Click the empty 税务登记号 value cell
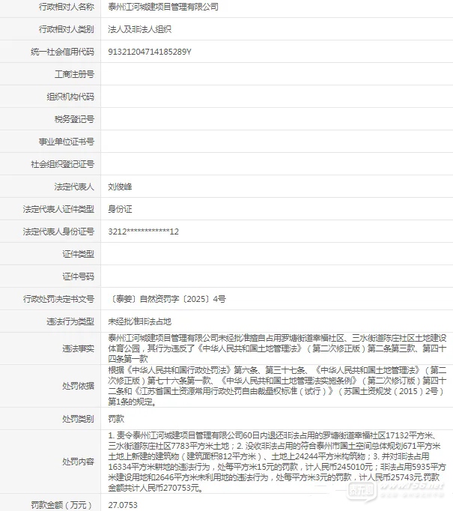 [x=277, y=118]
